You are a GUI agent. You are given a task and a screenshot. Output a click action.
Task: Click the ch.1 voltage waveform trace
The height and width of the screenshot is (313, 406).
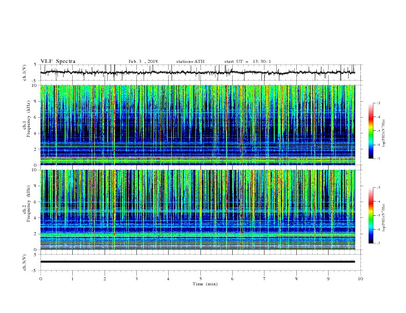197,73
